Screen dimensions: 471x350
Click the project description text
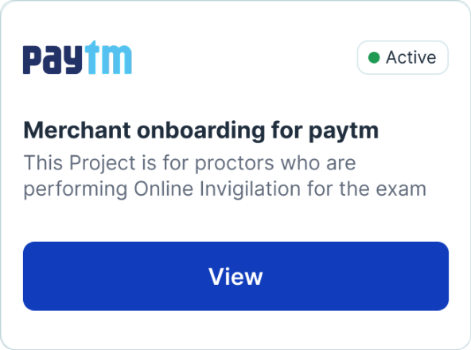(225, 176)
